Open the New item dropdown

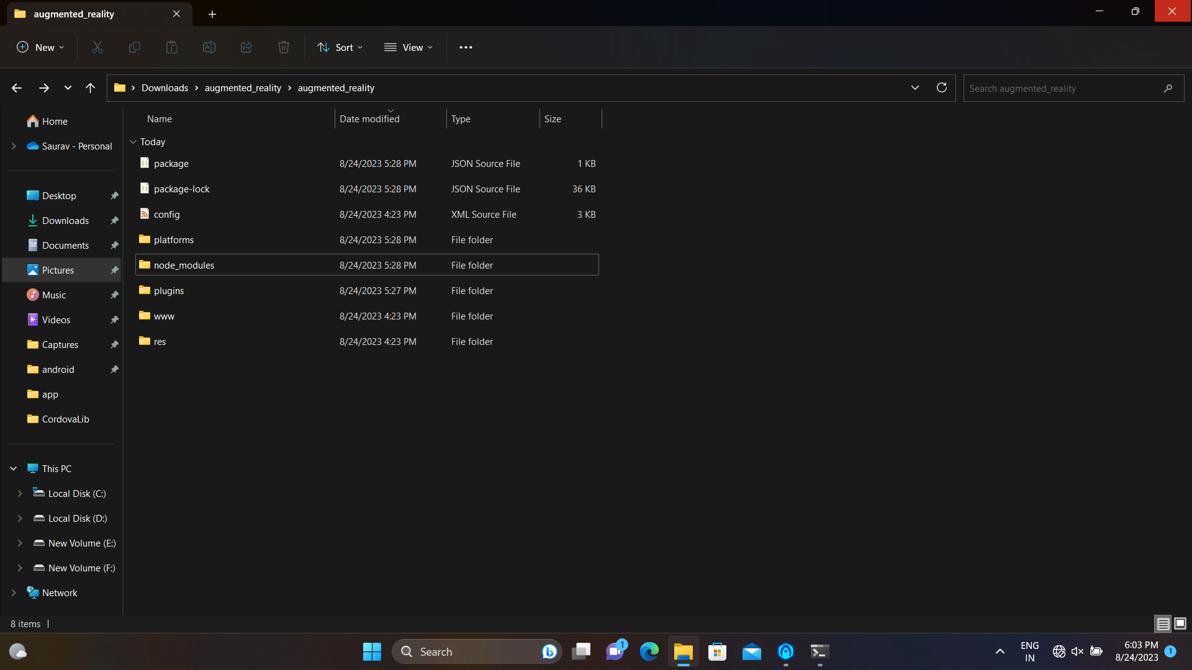pos(40,47)
